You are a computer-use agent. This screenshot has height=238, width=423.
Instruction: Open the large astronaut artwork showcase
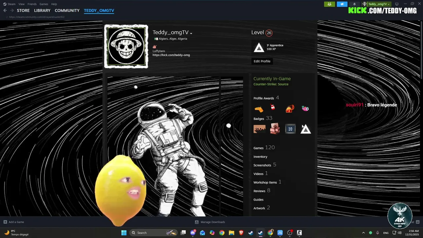[x=163, y=146]
